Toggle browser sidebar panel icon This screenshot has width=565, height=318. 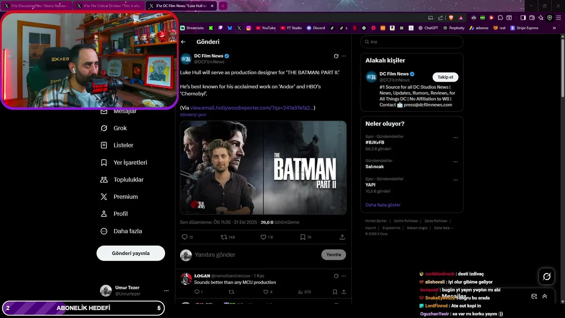(x=523, y=18)
